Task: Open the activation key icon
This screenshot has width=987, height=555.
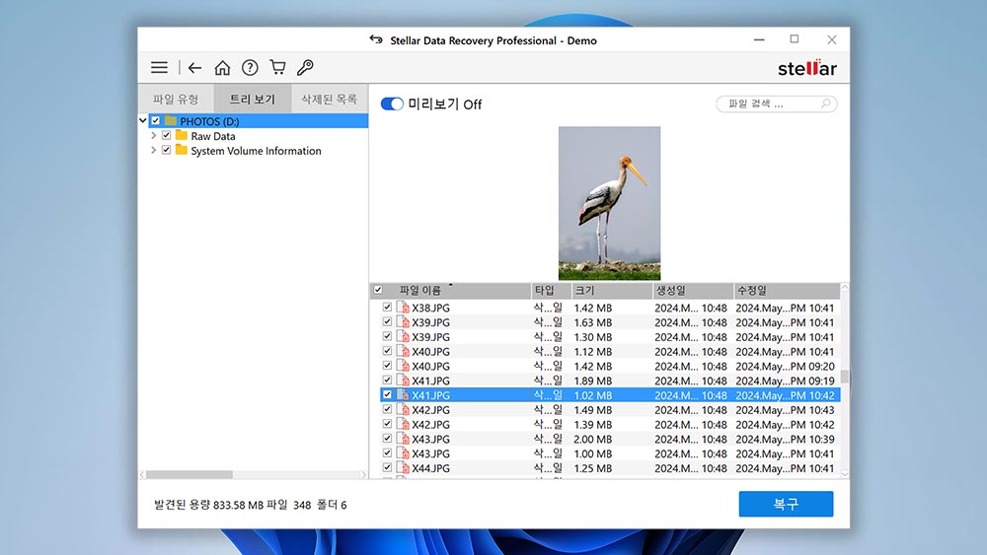Action: (x=305, y=67)
